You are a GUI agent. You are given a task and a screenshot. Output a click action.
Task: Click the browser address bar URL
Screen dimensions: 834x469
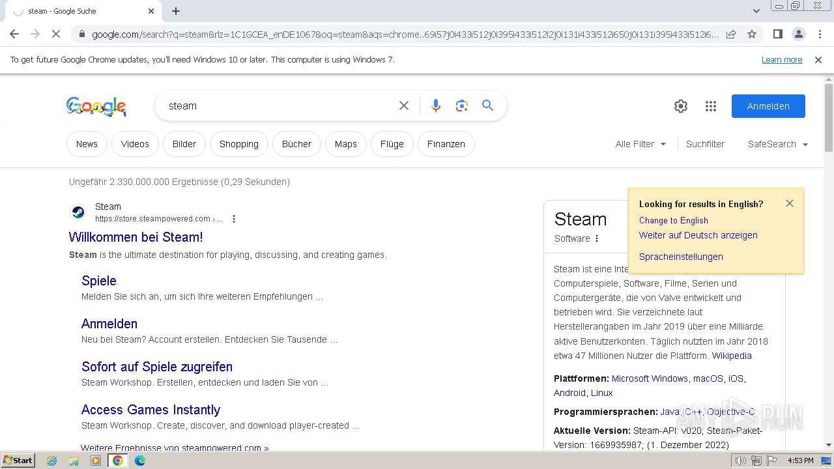(x=404, y=35)
